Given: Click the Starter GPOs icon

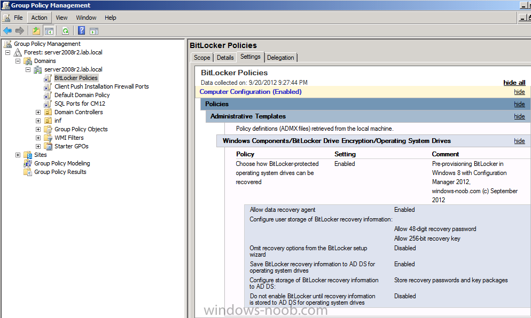Looking at the screenshot, I should (49, 146).
